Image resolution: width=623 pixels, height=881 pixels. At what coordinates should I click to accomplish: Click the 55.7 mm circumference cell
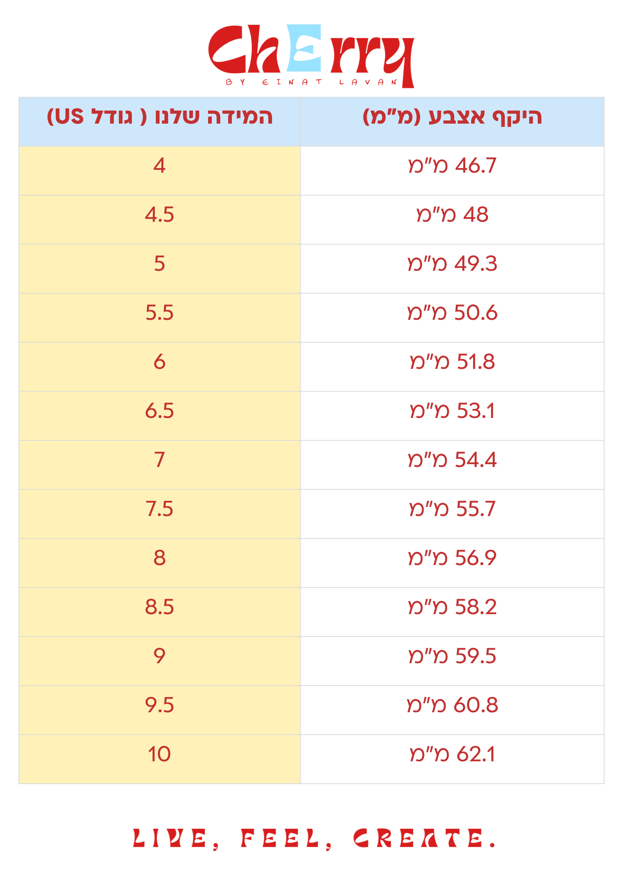tap(452, 509)
